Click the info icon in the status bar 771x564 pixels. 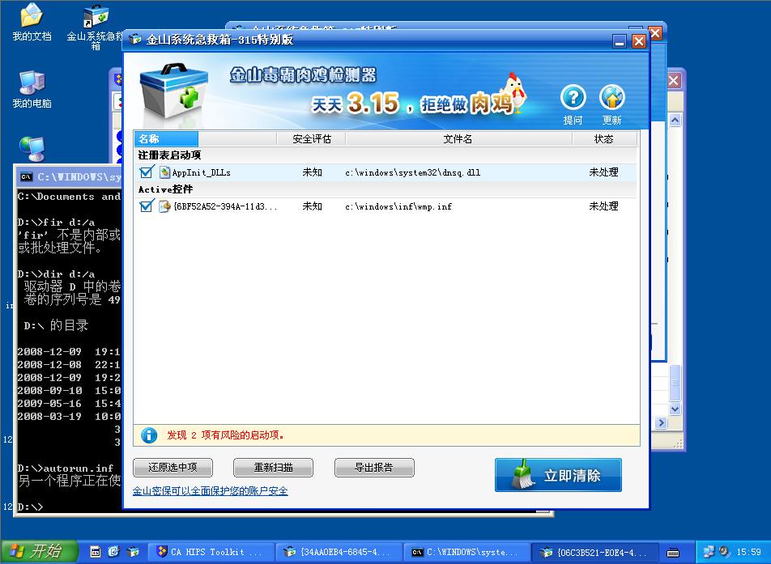(x=149, y=435)
